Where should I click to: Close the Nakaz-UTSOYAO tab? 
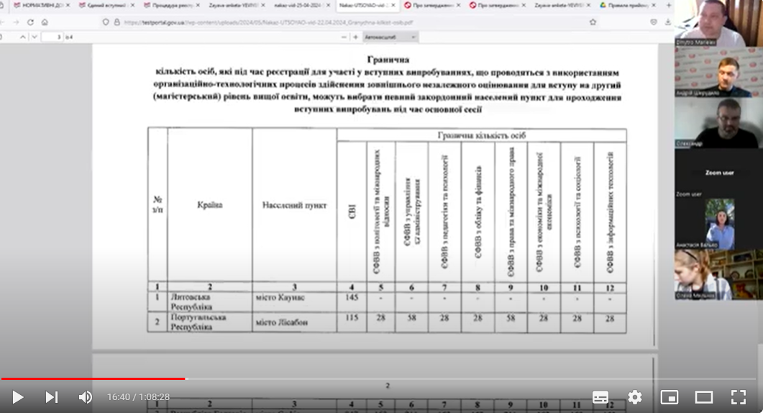pyautogui.click(x=393, y=5)
